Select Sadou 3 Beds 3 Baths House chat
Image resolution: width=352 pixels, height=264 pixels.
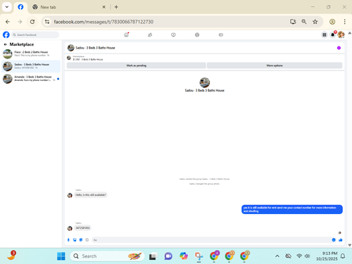click(x=31, y=66)
